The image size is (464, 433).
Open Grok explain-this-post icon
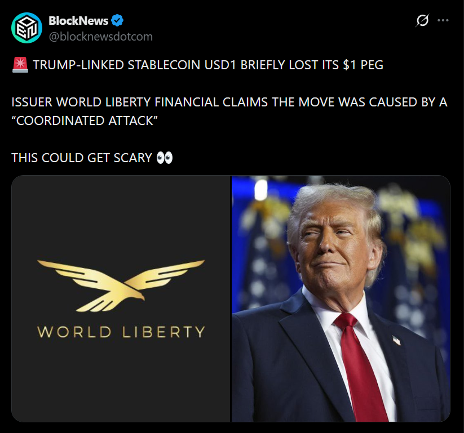click(x=422, y=20)
